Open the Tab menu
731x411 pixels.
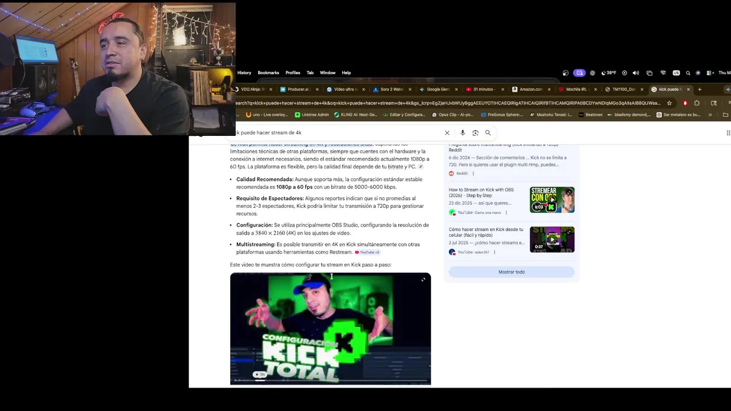pyautogui.click(x=310, y=73)
